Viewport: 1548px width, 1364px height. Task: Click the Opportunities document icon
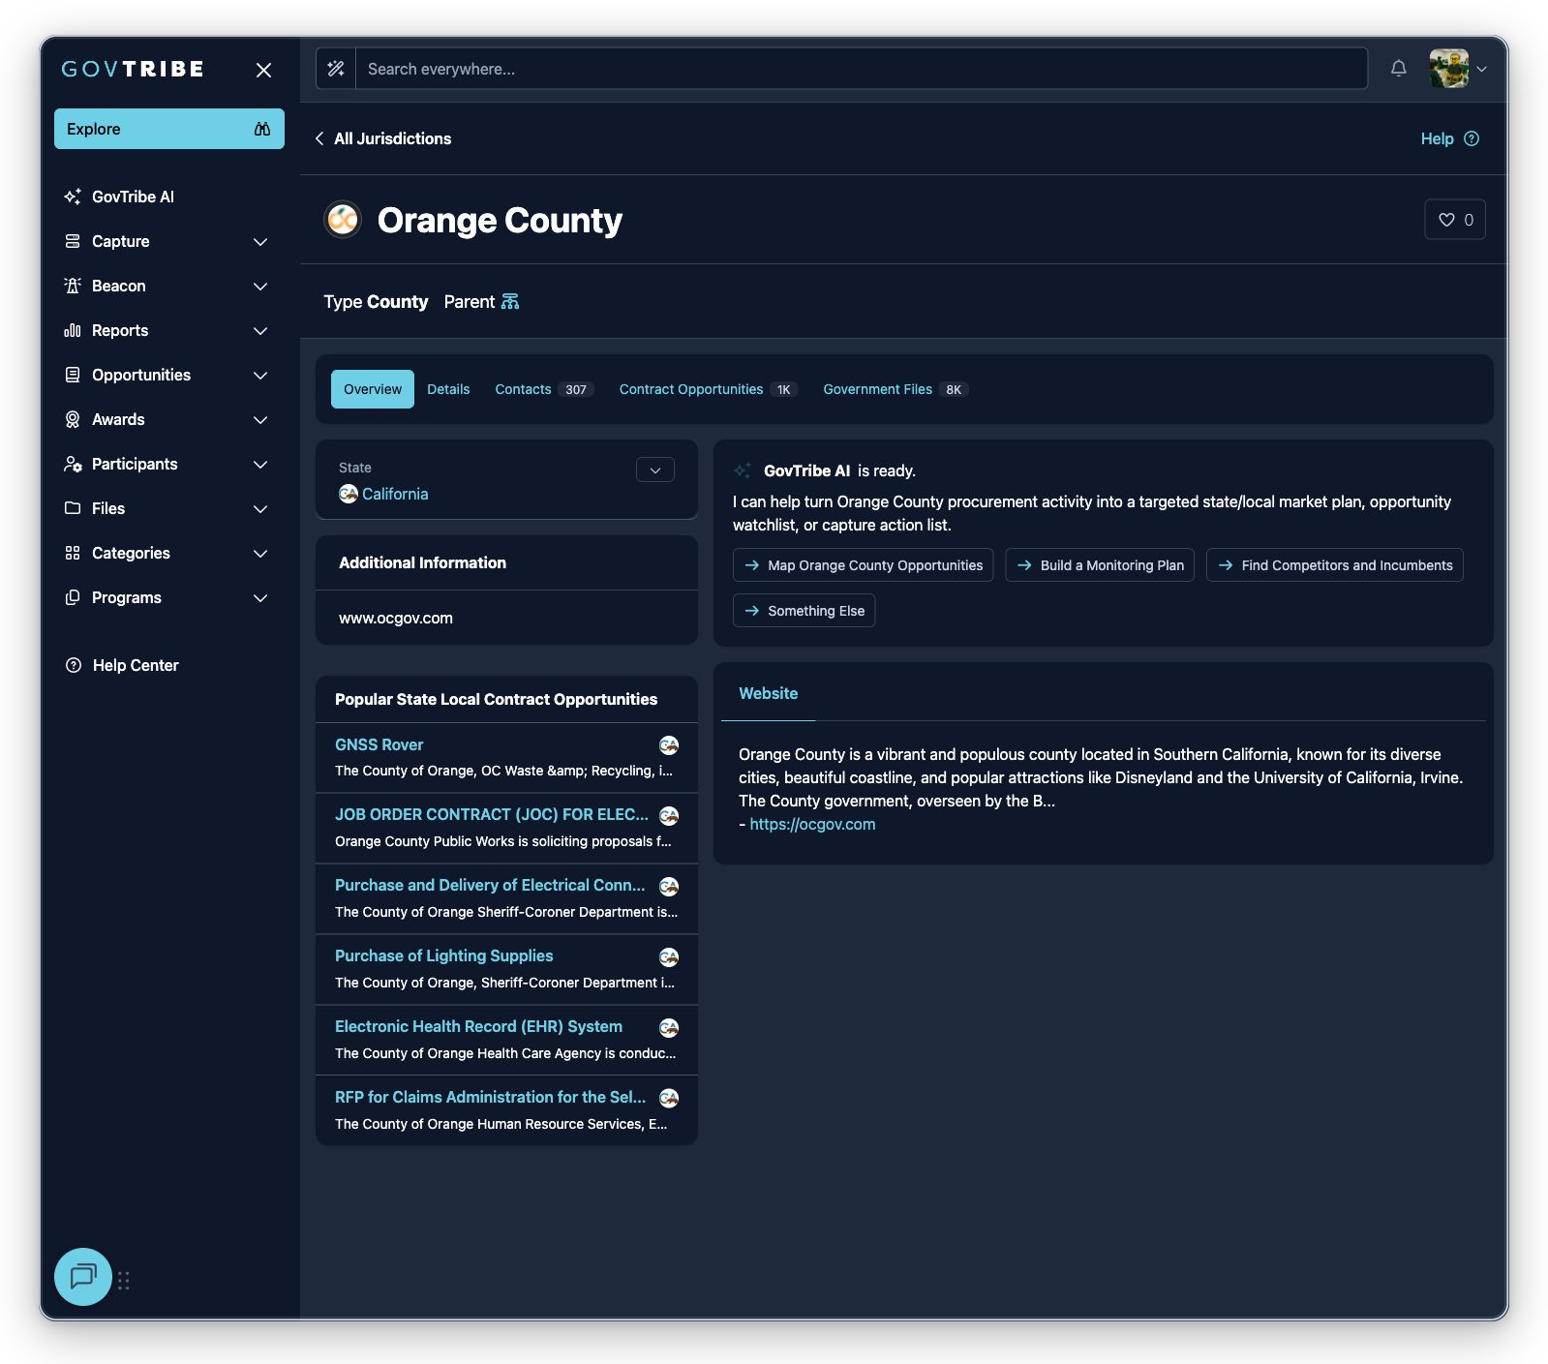coord(73,375)
